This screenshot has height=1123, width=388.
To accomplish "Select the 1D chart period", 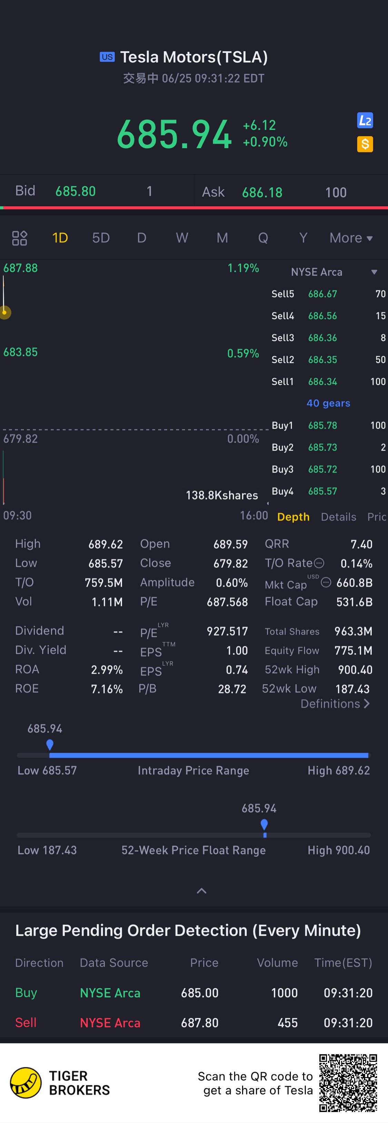I will (x=60, y=238).
